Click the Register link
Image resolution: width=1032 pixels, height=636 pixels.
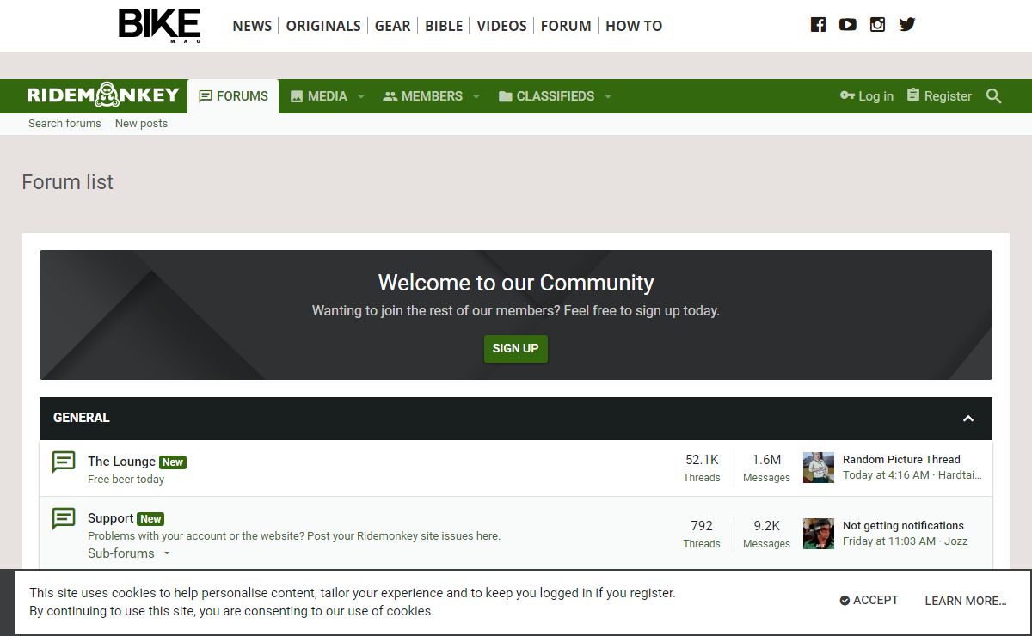coord(939,96)
